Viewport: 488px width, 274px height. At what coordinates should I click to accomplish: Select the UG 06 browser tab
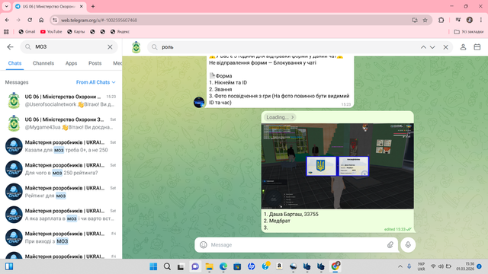48,6
